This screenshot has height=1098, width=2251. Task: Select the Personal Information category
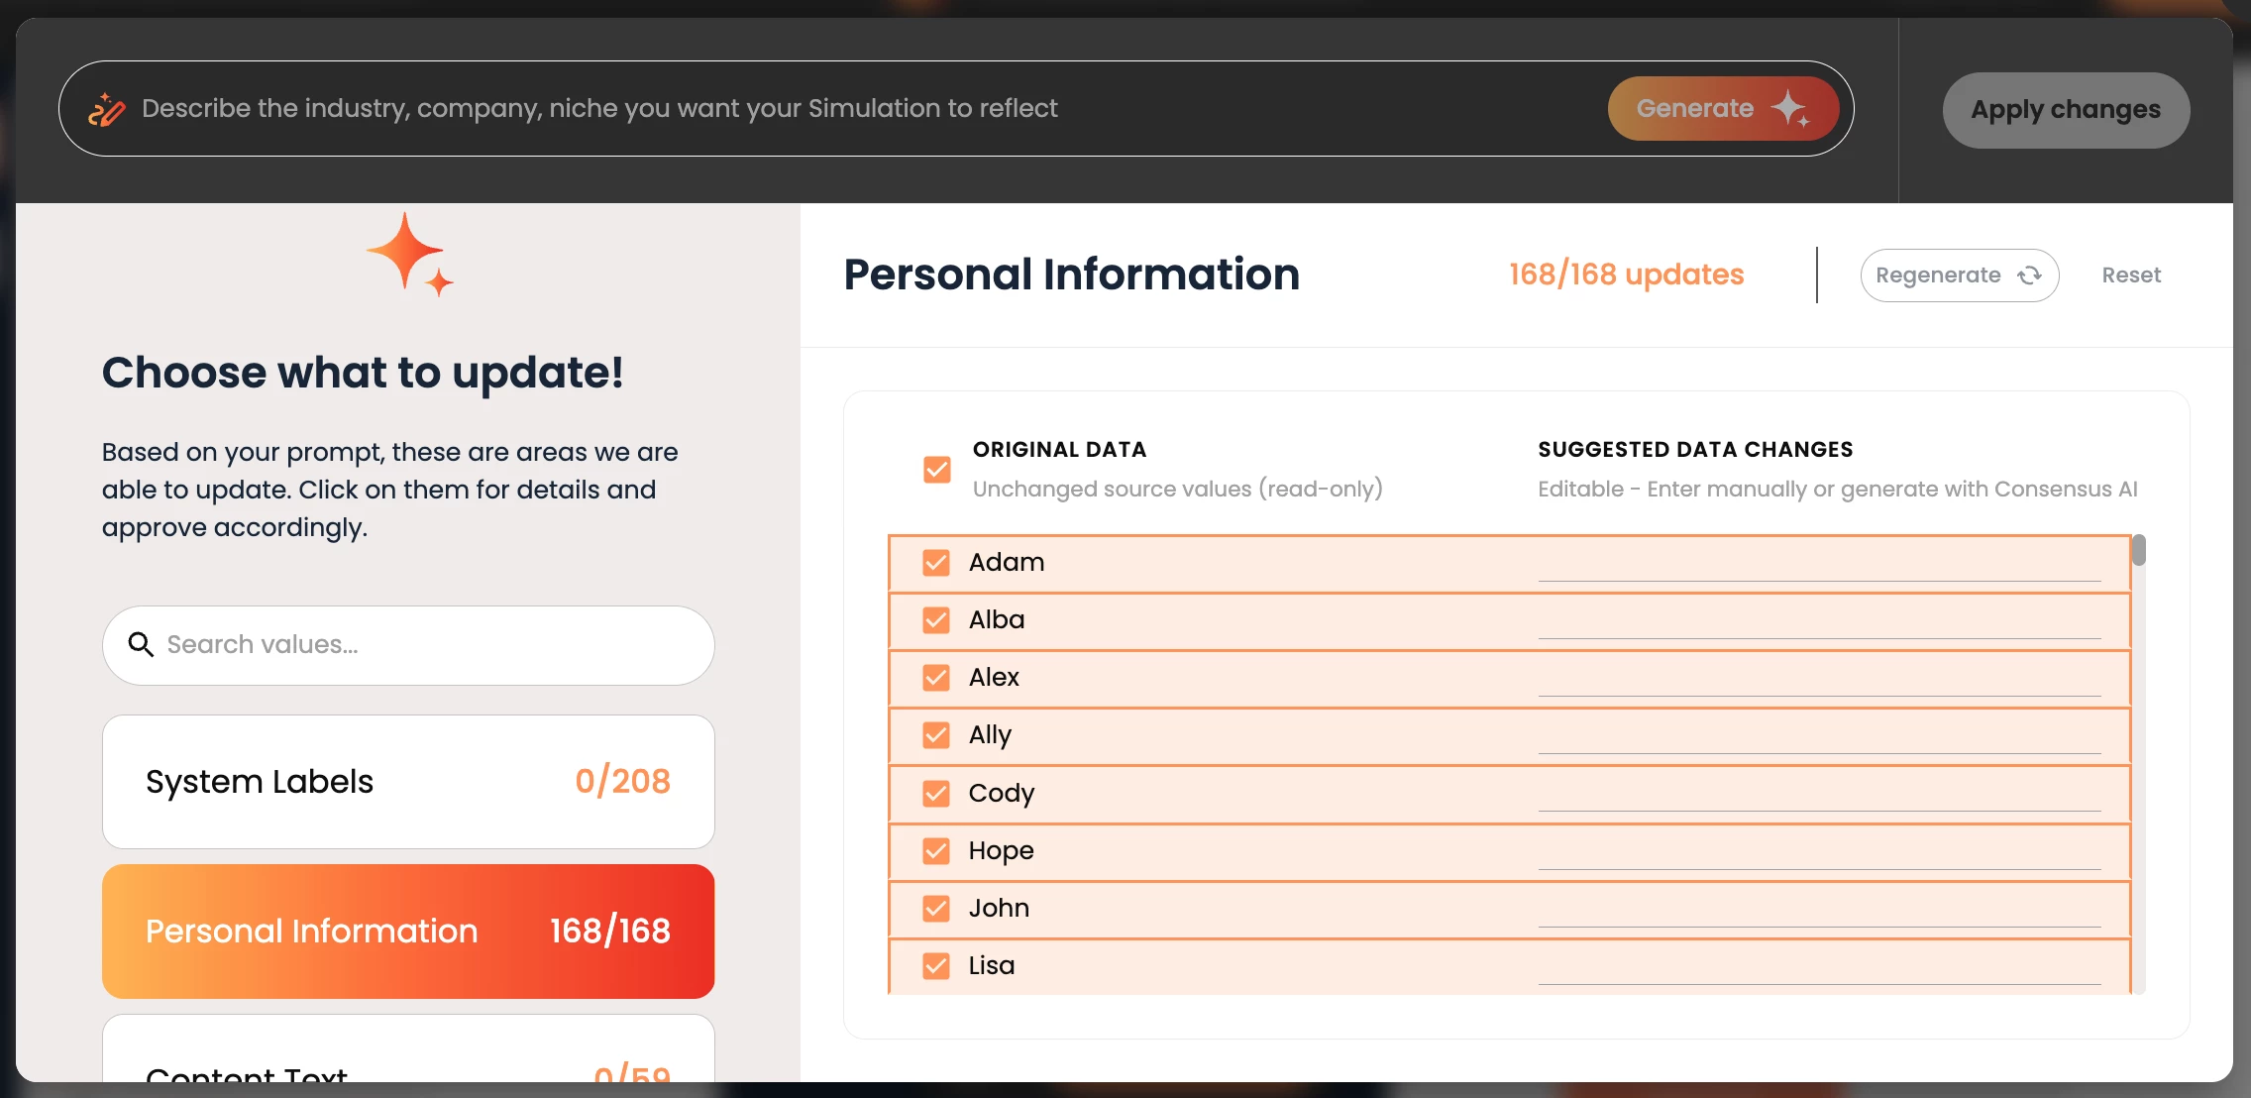tap(408, 932)
